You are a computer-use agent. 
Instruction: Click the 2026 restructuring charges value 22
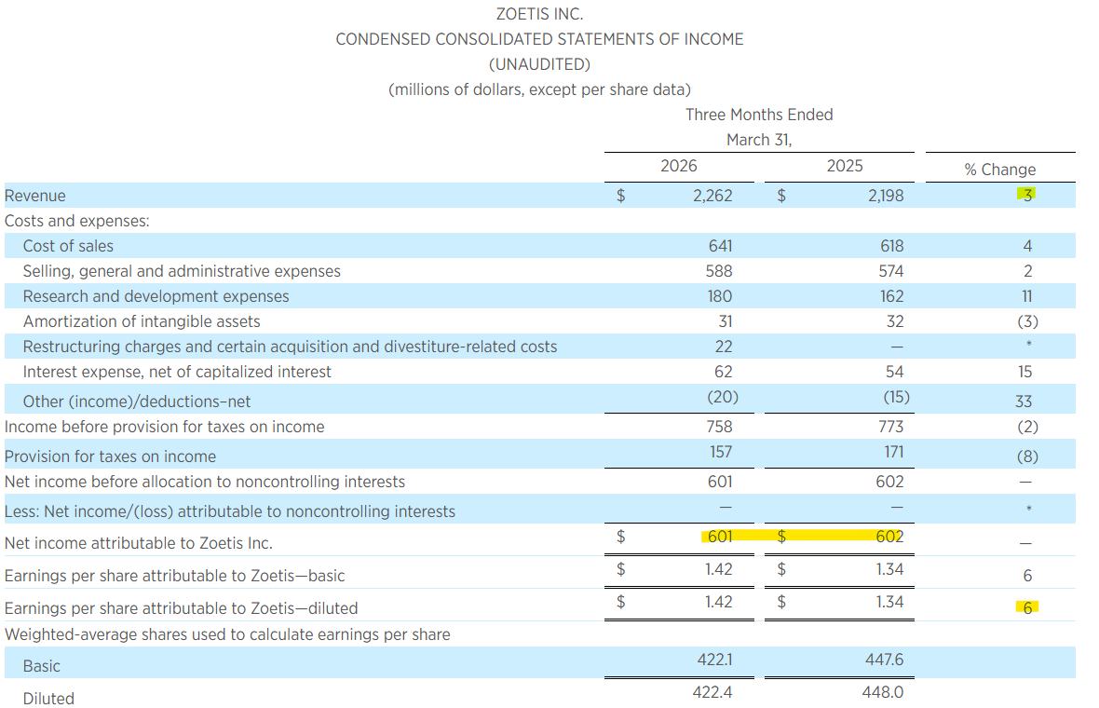pyautogui.click(x=724, y=347)
